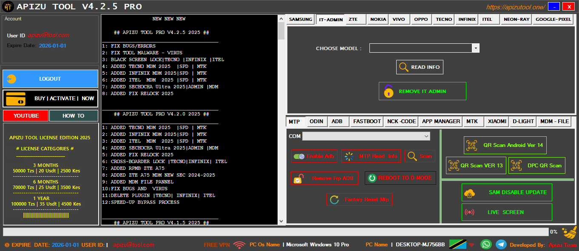Click the Tanzania flag icon
Image resolution: width=579 pixels, height=251 pixels.
[457, 244]
